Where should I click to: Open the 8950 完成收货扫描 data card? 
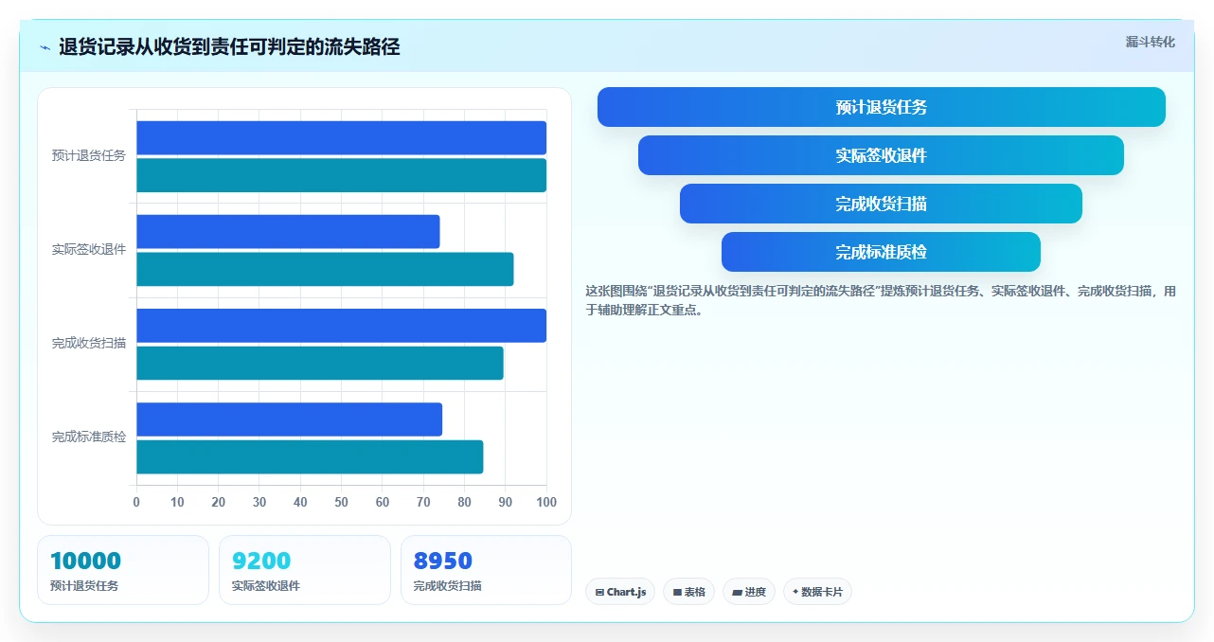click(486, 570)
